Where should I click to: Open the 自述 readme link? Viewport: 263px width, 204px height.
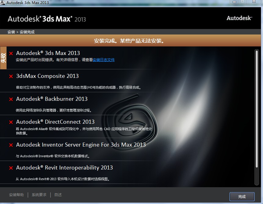58,195
